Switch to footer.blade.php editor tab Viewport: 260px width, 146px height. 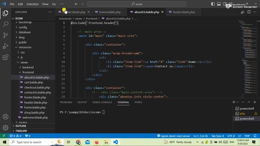184,12
